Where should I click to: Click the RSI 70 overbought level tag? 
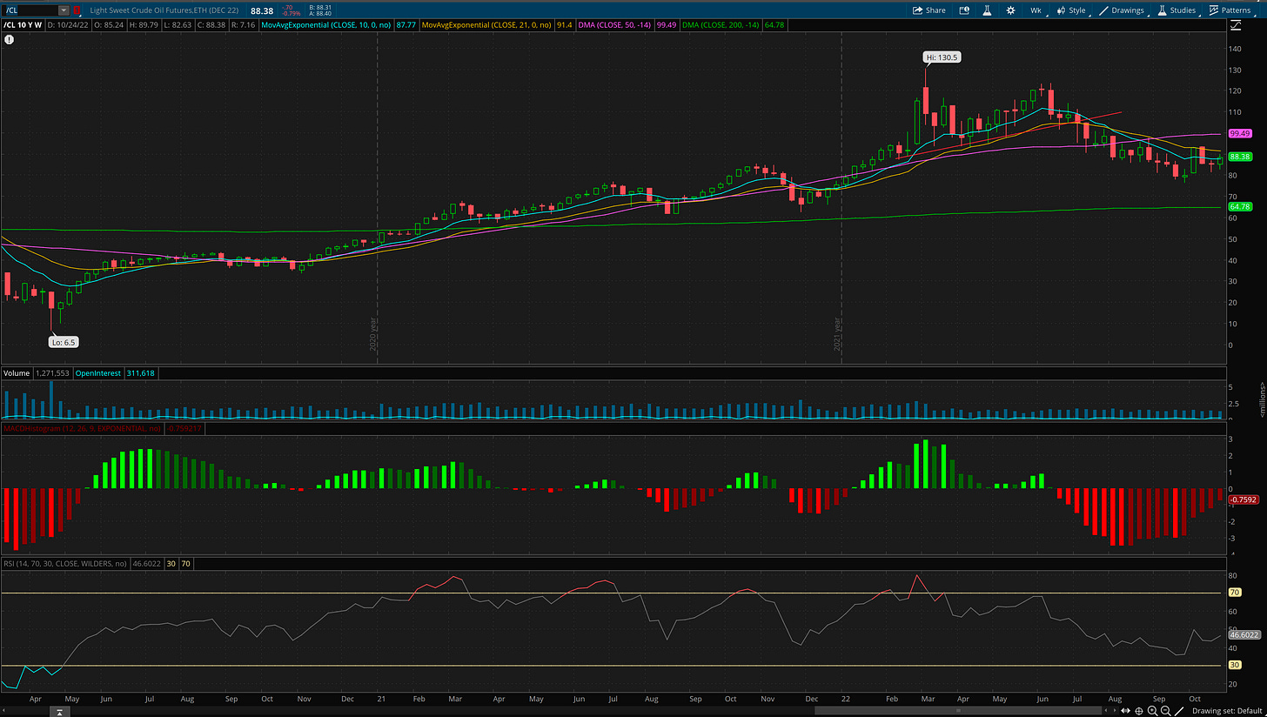point(1233,592)
